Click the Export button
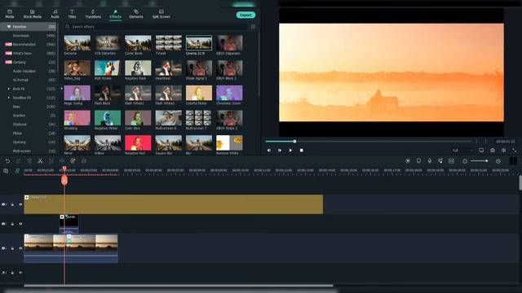522x293 pixels. coord(246,15)
